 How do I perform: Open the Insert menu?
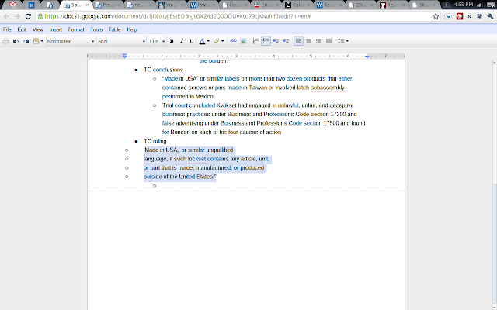coord(56,29)
